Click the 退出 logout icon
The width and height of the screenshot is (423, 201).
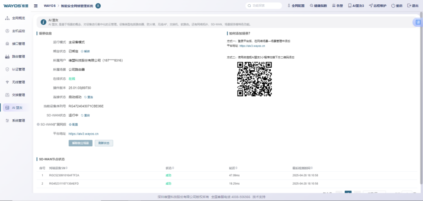tap(409, 6)
